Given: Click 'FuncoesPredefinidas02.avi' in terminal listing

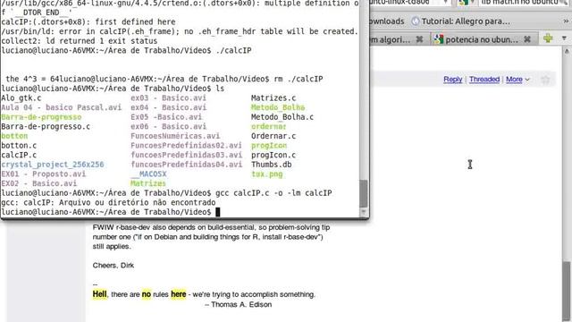Looking at the screenshot, I should click(186, 145).
